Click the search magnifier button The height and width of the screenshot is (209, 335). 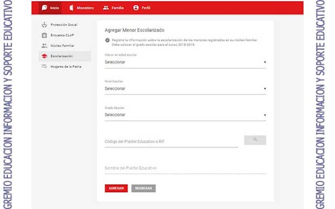pyautogui.click(x=255, y=140)
